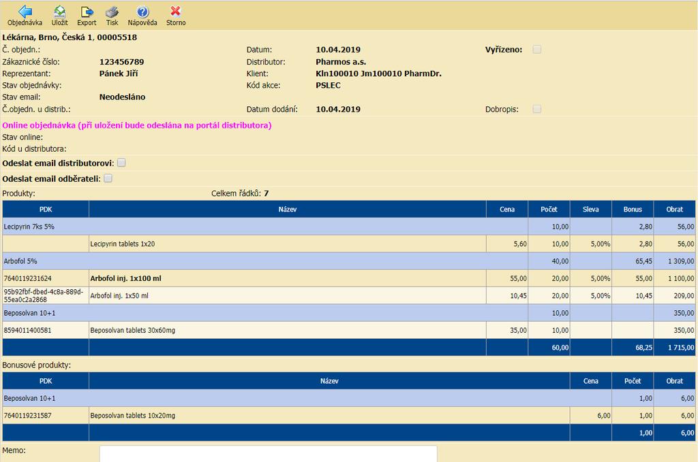This screenshot has width=698, height=462.
Task: Click the Název header under Bonusové produkty
Action: 329,381
